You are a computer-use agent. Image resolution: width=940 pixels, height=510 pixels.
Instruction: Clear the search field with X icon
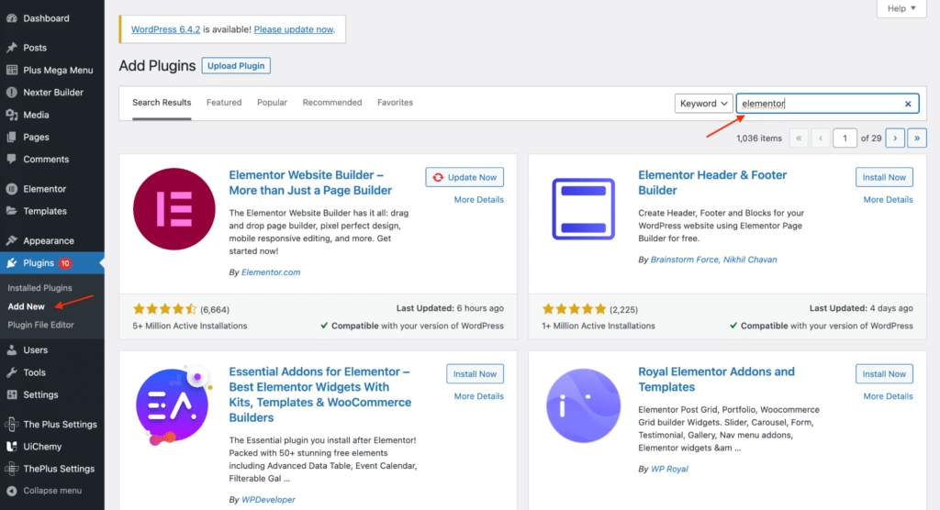coord(908,104)
